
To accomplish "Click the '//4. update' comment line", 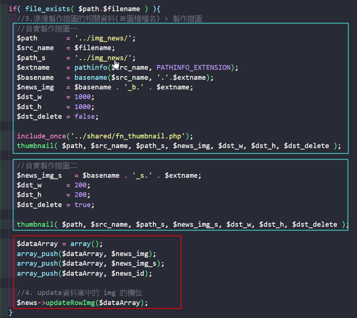I will pos(80,293).
